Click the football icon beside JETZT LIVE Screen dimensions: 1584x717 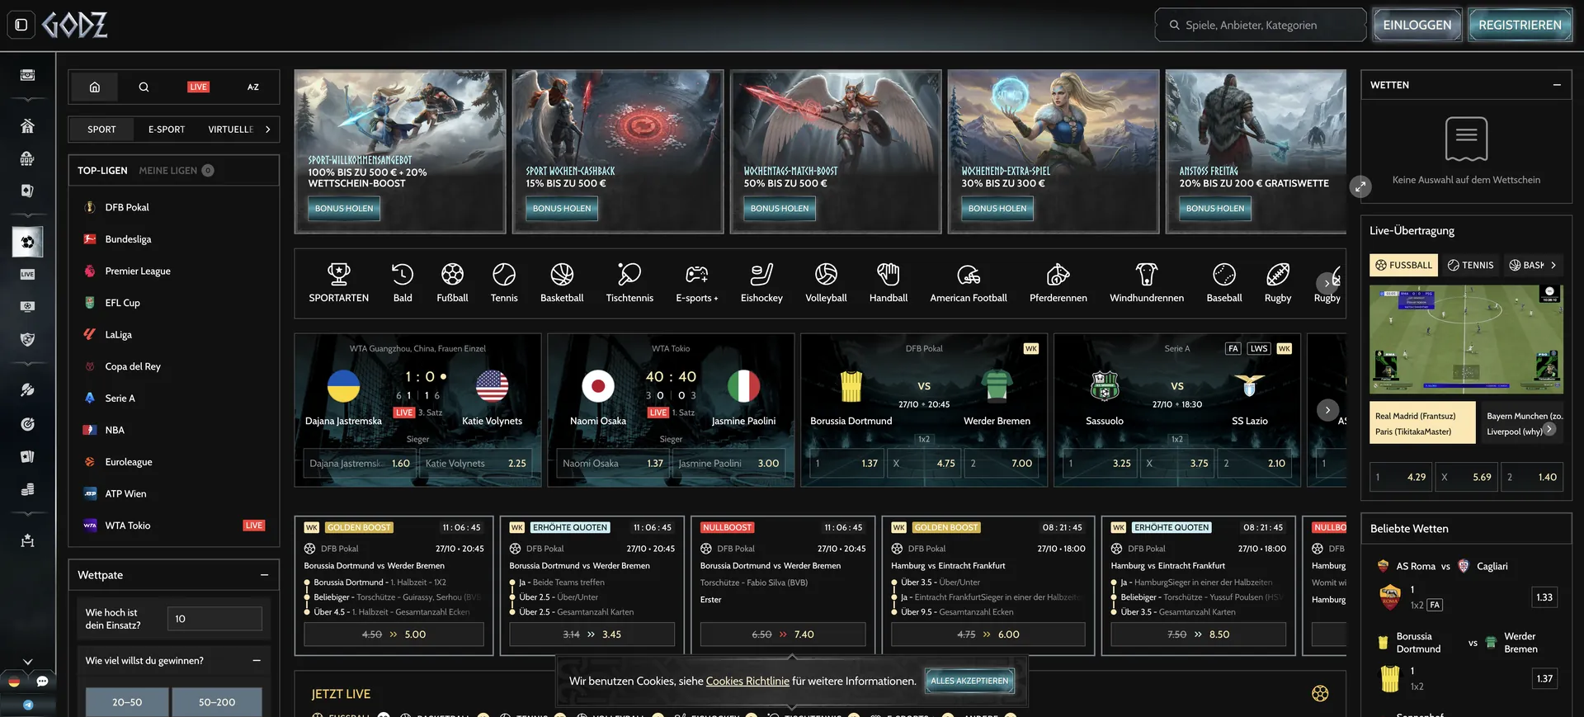point(1320,694)
